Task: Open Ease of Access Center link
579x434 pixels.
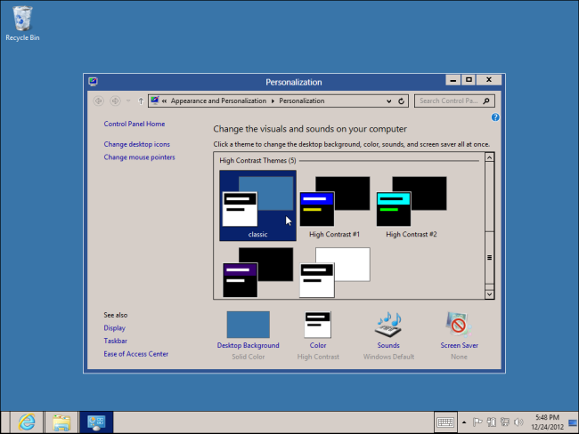Action: 135,354
